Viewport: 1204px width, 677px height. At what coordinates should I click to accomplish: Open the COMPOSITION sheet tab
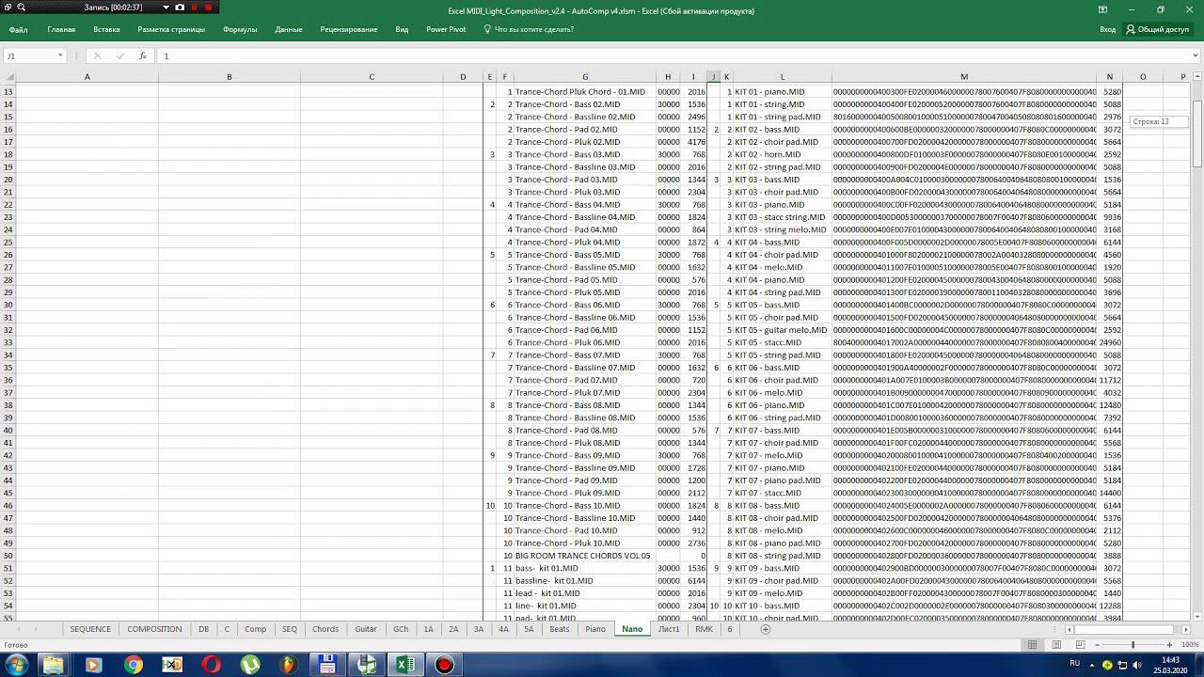tap(154, 629)
